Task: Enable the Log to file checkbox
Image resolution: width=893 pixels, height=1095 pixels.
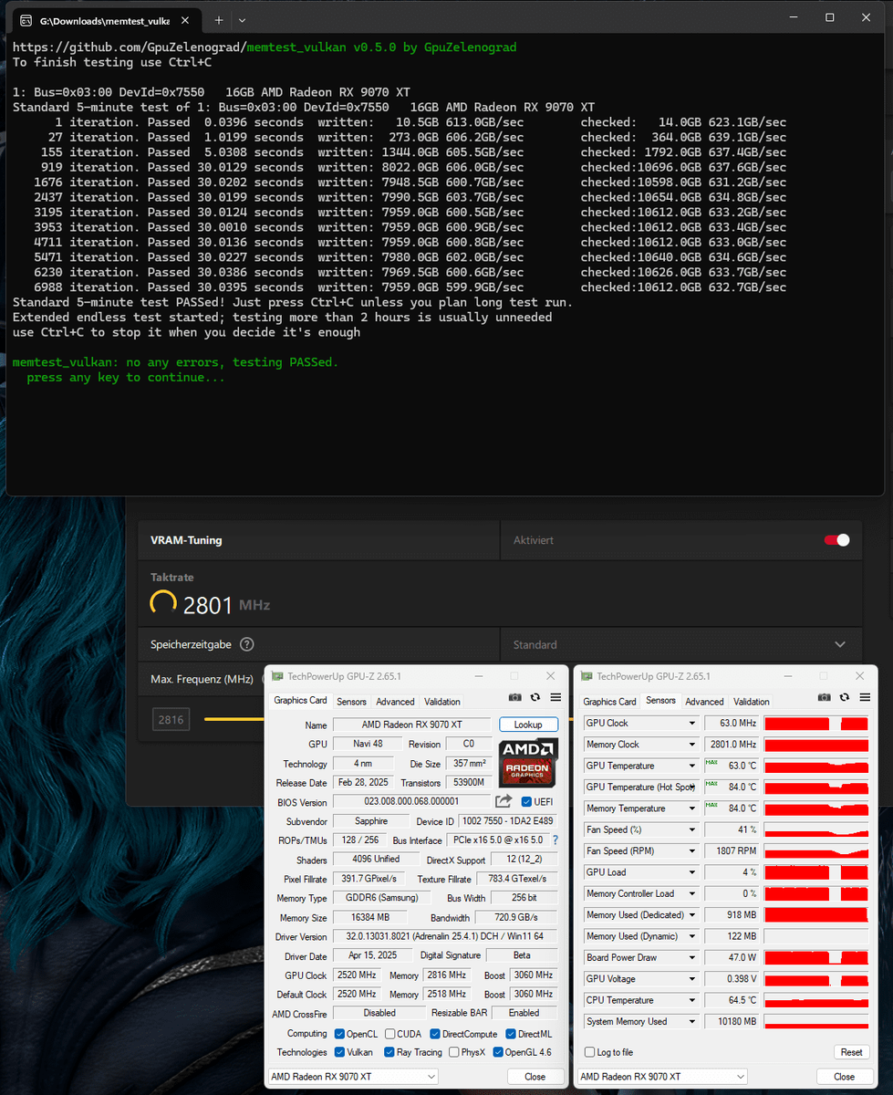Action: pos(590,1052)
